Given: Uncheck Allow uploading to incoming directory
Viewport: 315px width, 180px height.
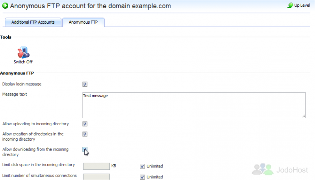Looking at the screenshot, I should click(x=85, y=124).
